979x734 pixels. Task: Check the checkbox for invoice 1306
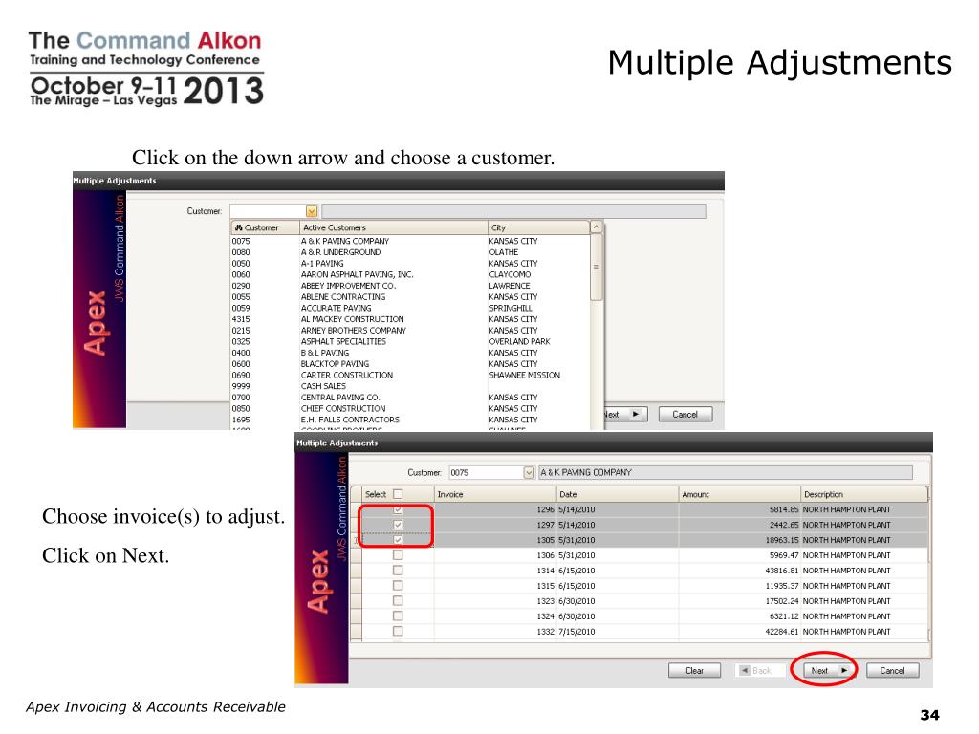point(398,555)
